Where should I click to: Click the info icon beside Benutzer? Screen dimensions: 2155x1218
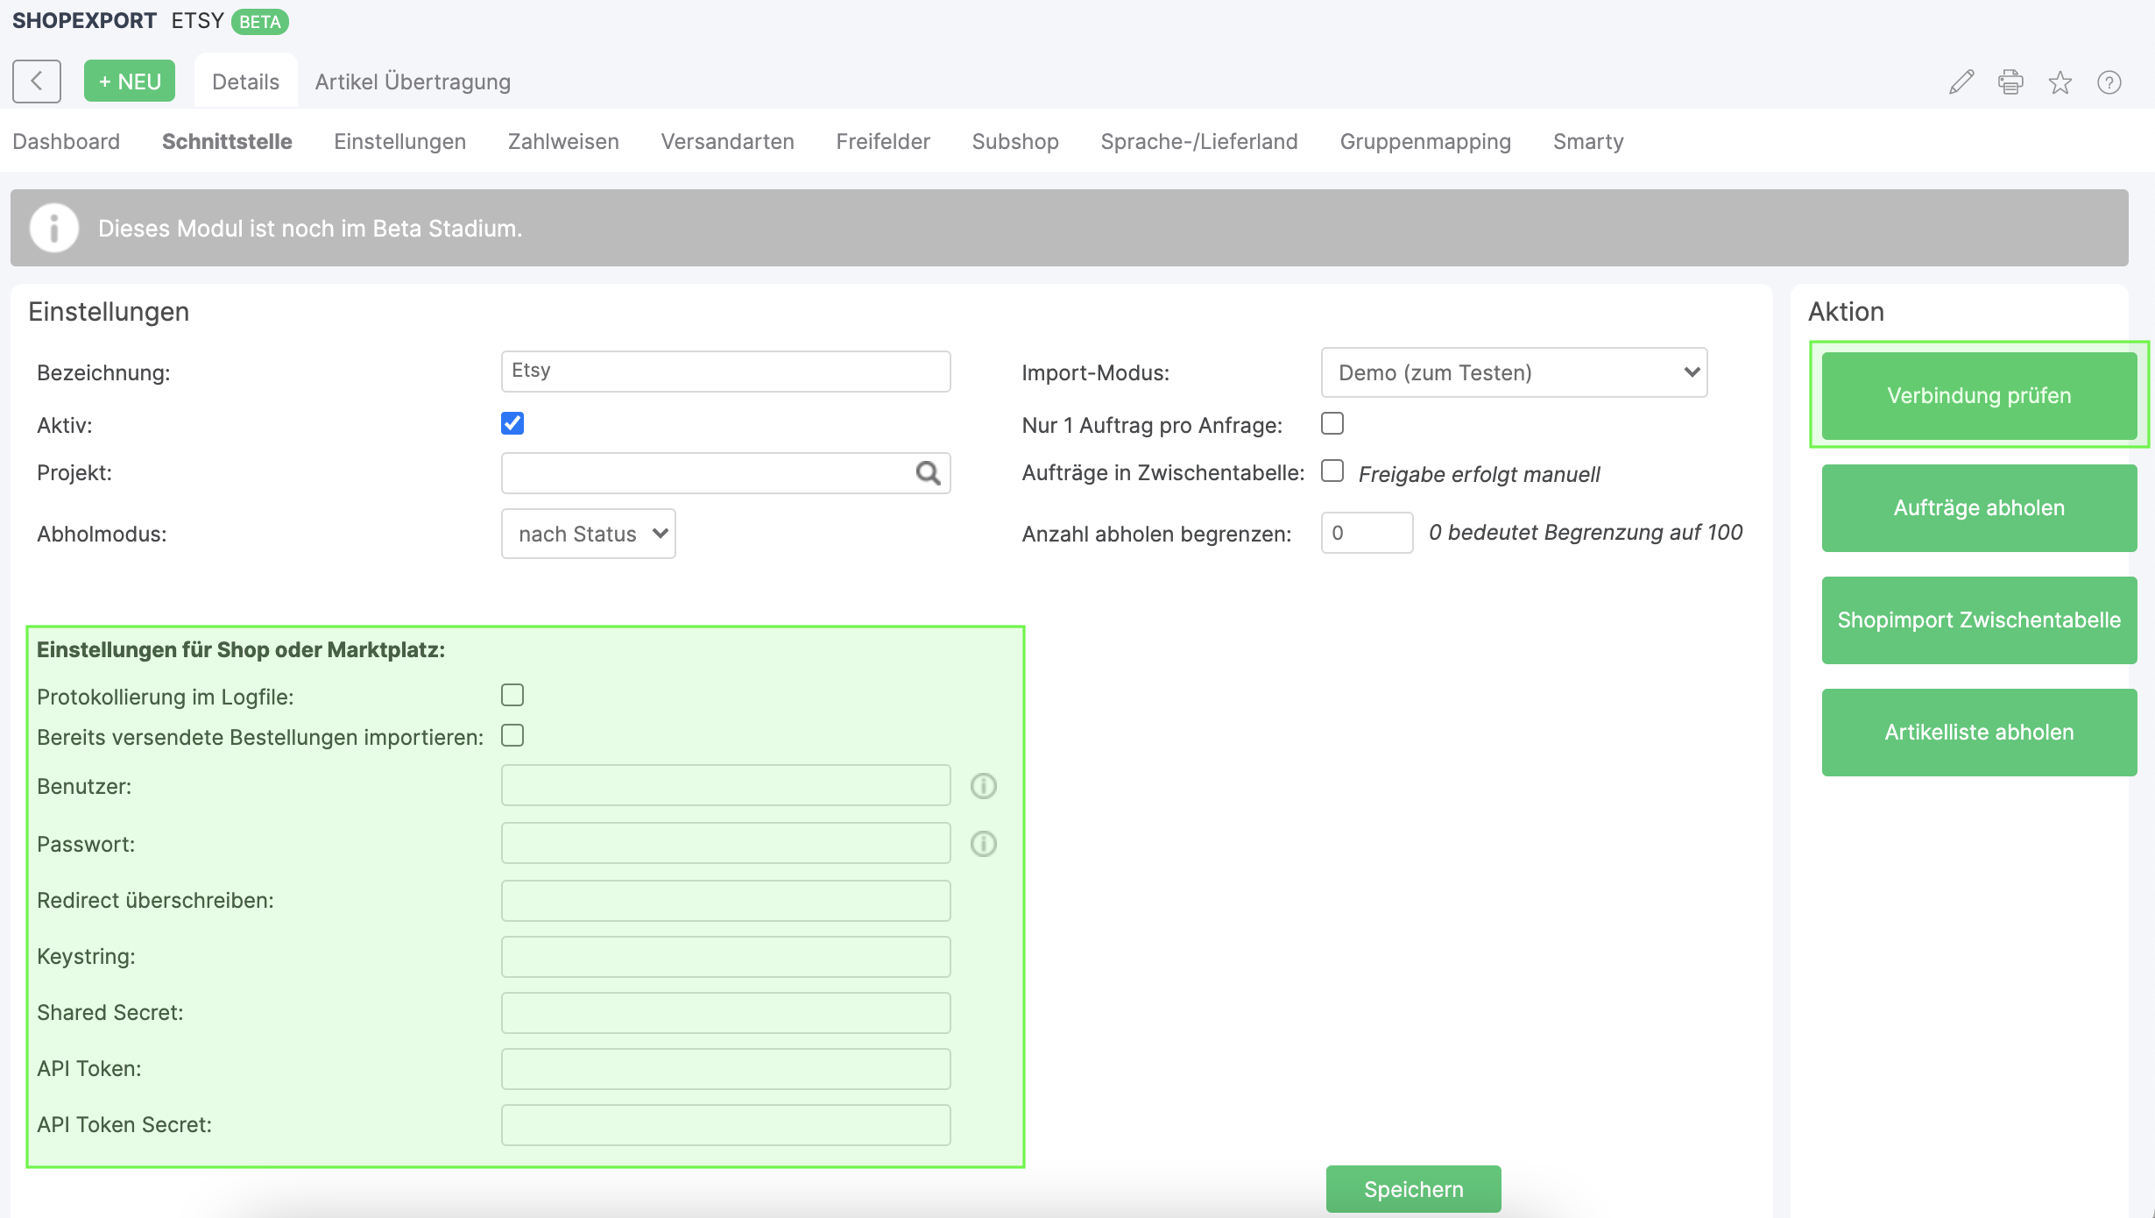[x=984, y=786]
